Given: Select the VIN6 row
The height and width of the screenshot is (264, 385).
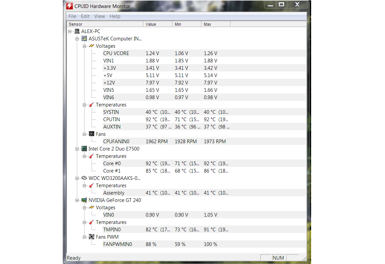Looking at the screenshot, I should coord(204,97).
